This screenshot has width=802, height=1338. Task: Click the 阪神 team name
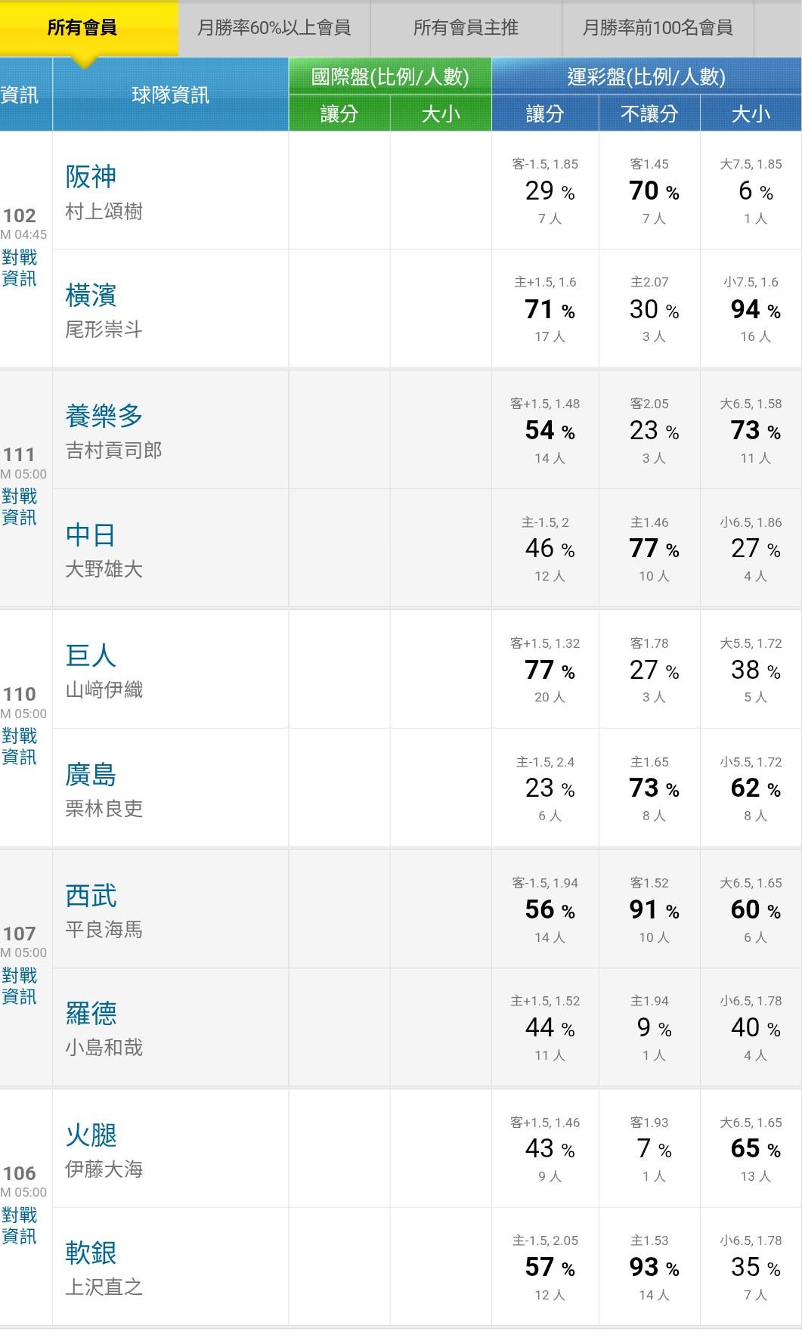click(x=91, y=177)
